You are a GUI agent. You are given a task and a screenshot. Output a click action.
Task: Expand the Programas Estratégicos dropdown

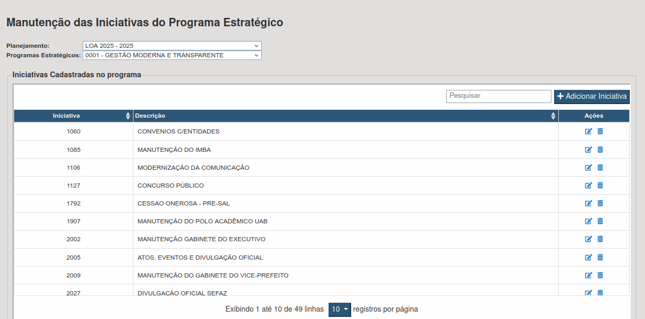172,55
